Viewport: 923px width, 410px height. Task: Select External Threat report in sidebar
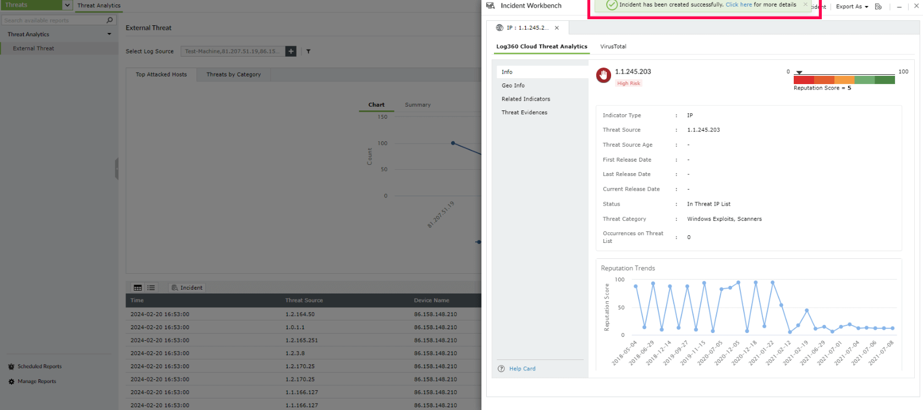pos(34,48)
